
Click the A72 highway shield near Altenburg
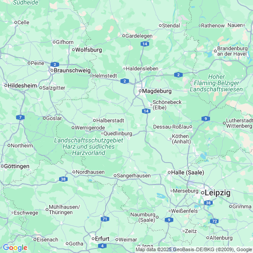pyautogui.click(x=214, y=221)
